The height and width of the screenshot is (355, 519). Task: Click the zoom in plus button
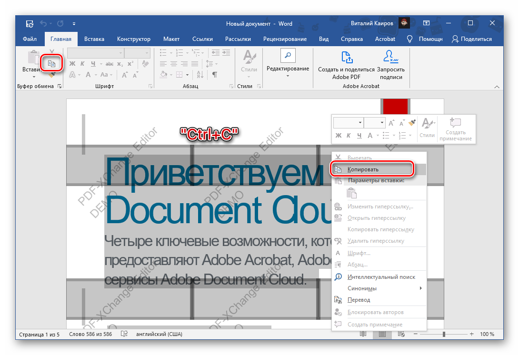[472, 334]
